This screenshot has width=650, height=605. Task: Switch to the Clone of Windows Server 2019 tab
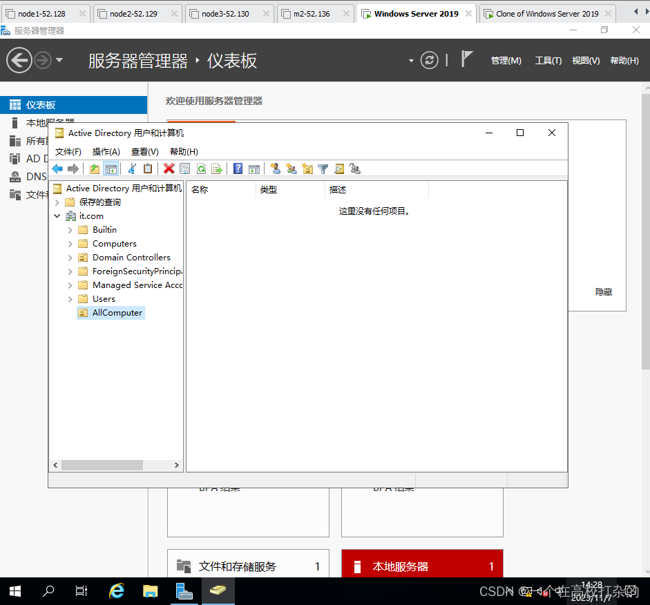(547, 14)
